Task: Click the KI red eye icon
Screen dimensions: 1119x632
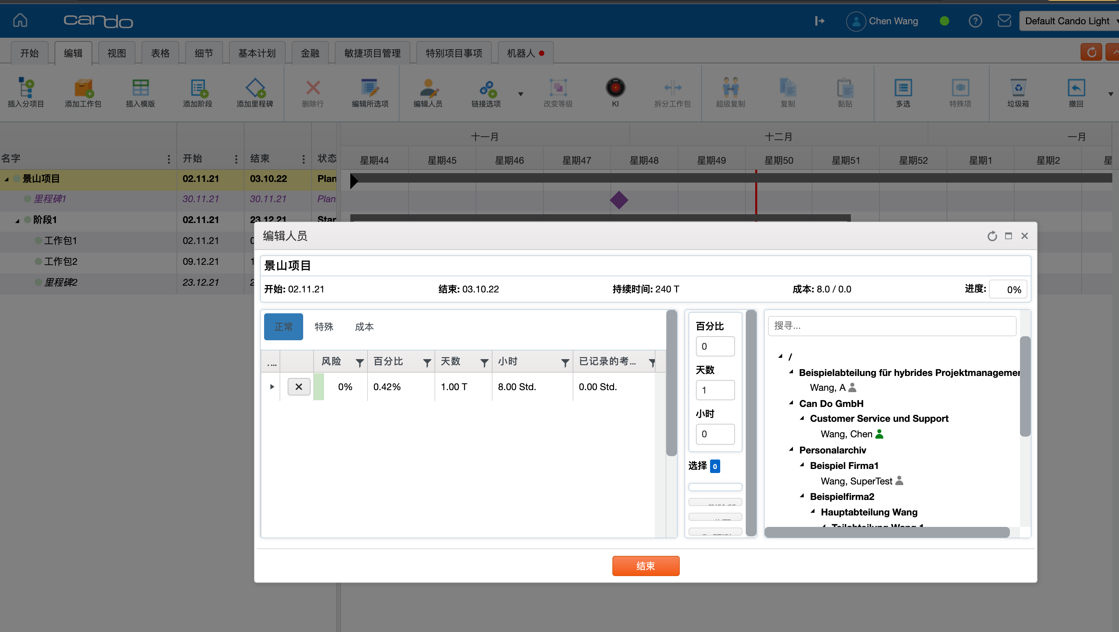Action: (615, 88)
